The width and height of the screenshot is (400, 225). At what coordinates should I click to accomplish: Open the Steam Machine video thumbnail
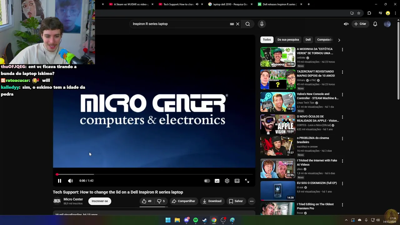pos(278,102)
